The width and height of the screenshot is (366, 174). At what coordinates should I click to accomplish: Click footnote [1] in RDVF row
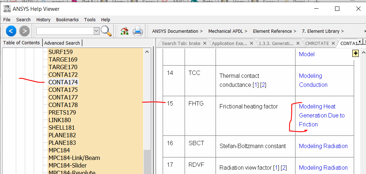pos(276,168)
